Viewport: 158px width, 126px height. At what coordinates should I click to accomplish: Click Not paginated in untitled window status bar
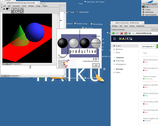[14, 76]
